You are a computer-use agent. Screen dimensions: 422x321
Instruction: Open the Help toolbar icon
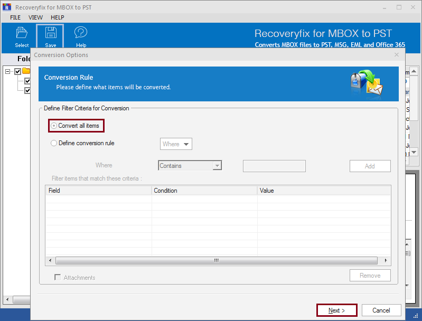[81, 37]
